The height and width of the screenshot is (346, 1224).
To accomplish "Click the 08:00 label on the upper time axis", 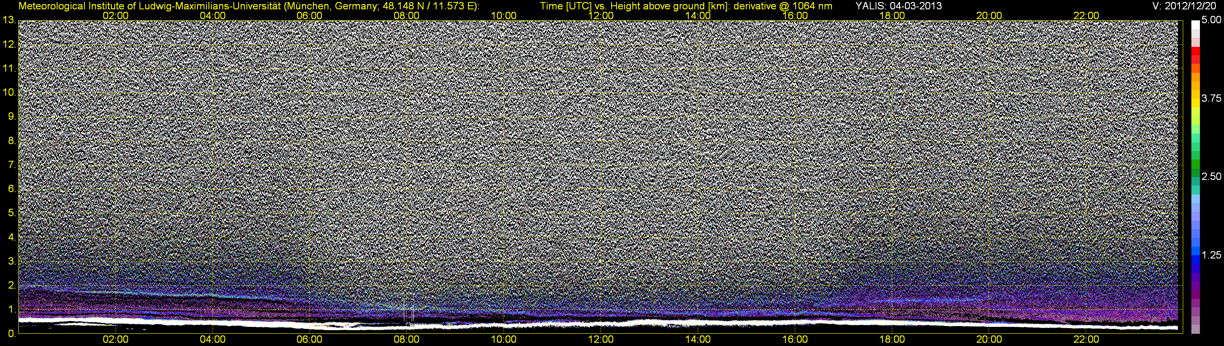I will (407, 15).
